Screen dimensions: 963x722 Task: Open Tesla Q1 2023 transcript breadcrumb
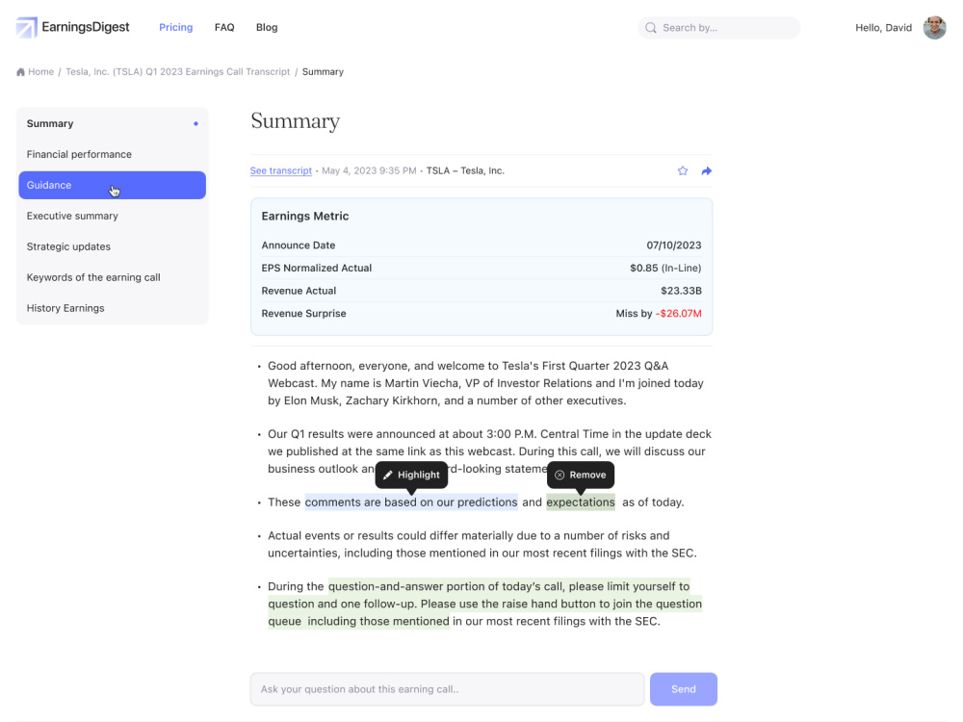[177, 72]
